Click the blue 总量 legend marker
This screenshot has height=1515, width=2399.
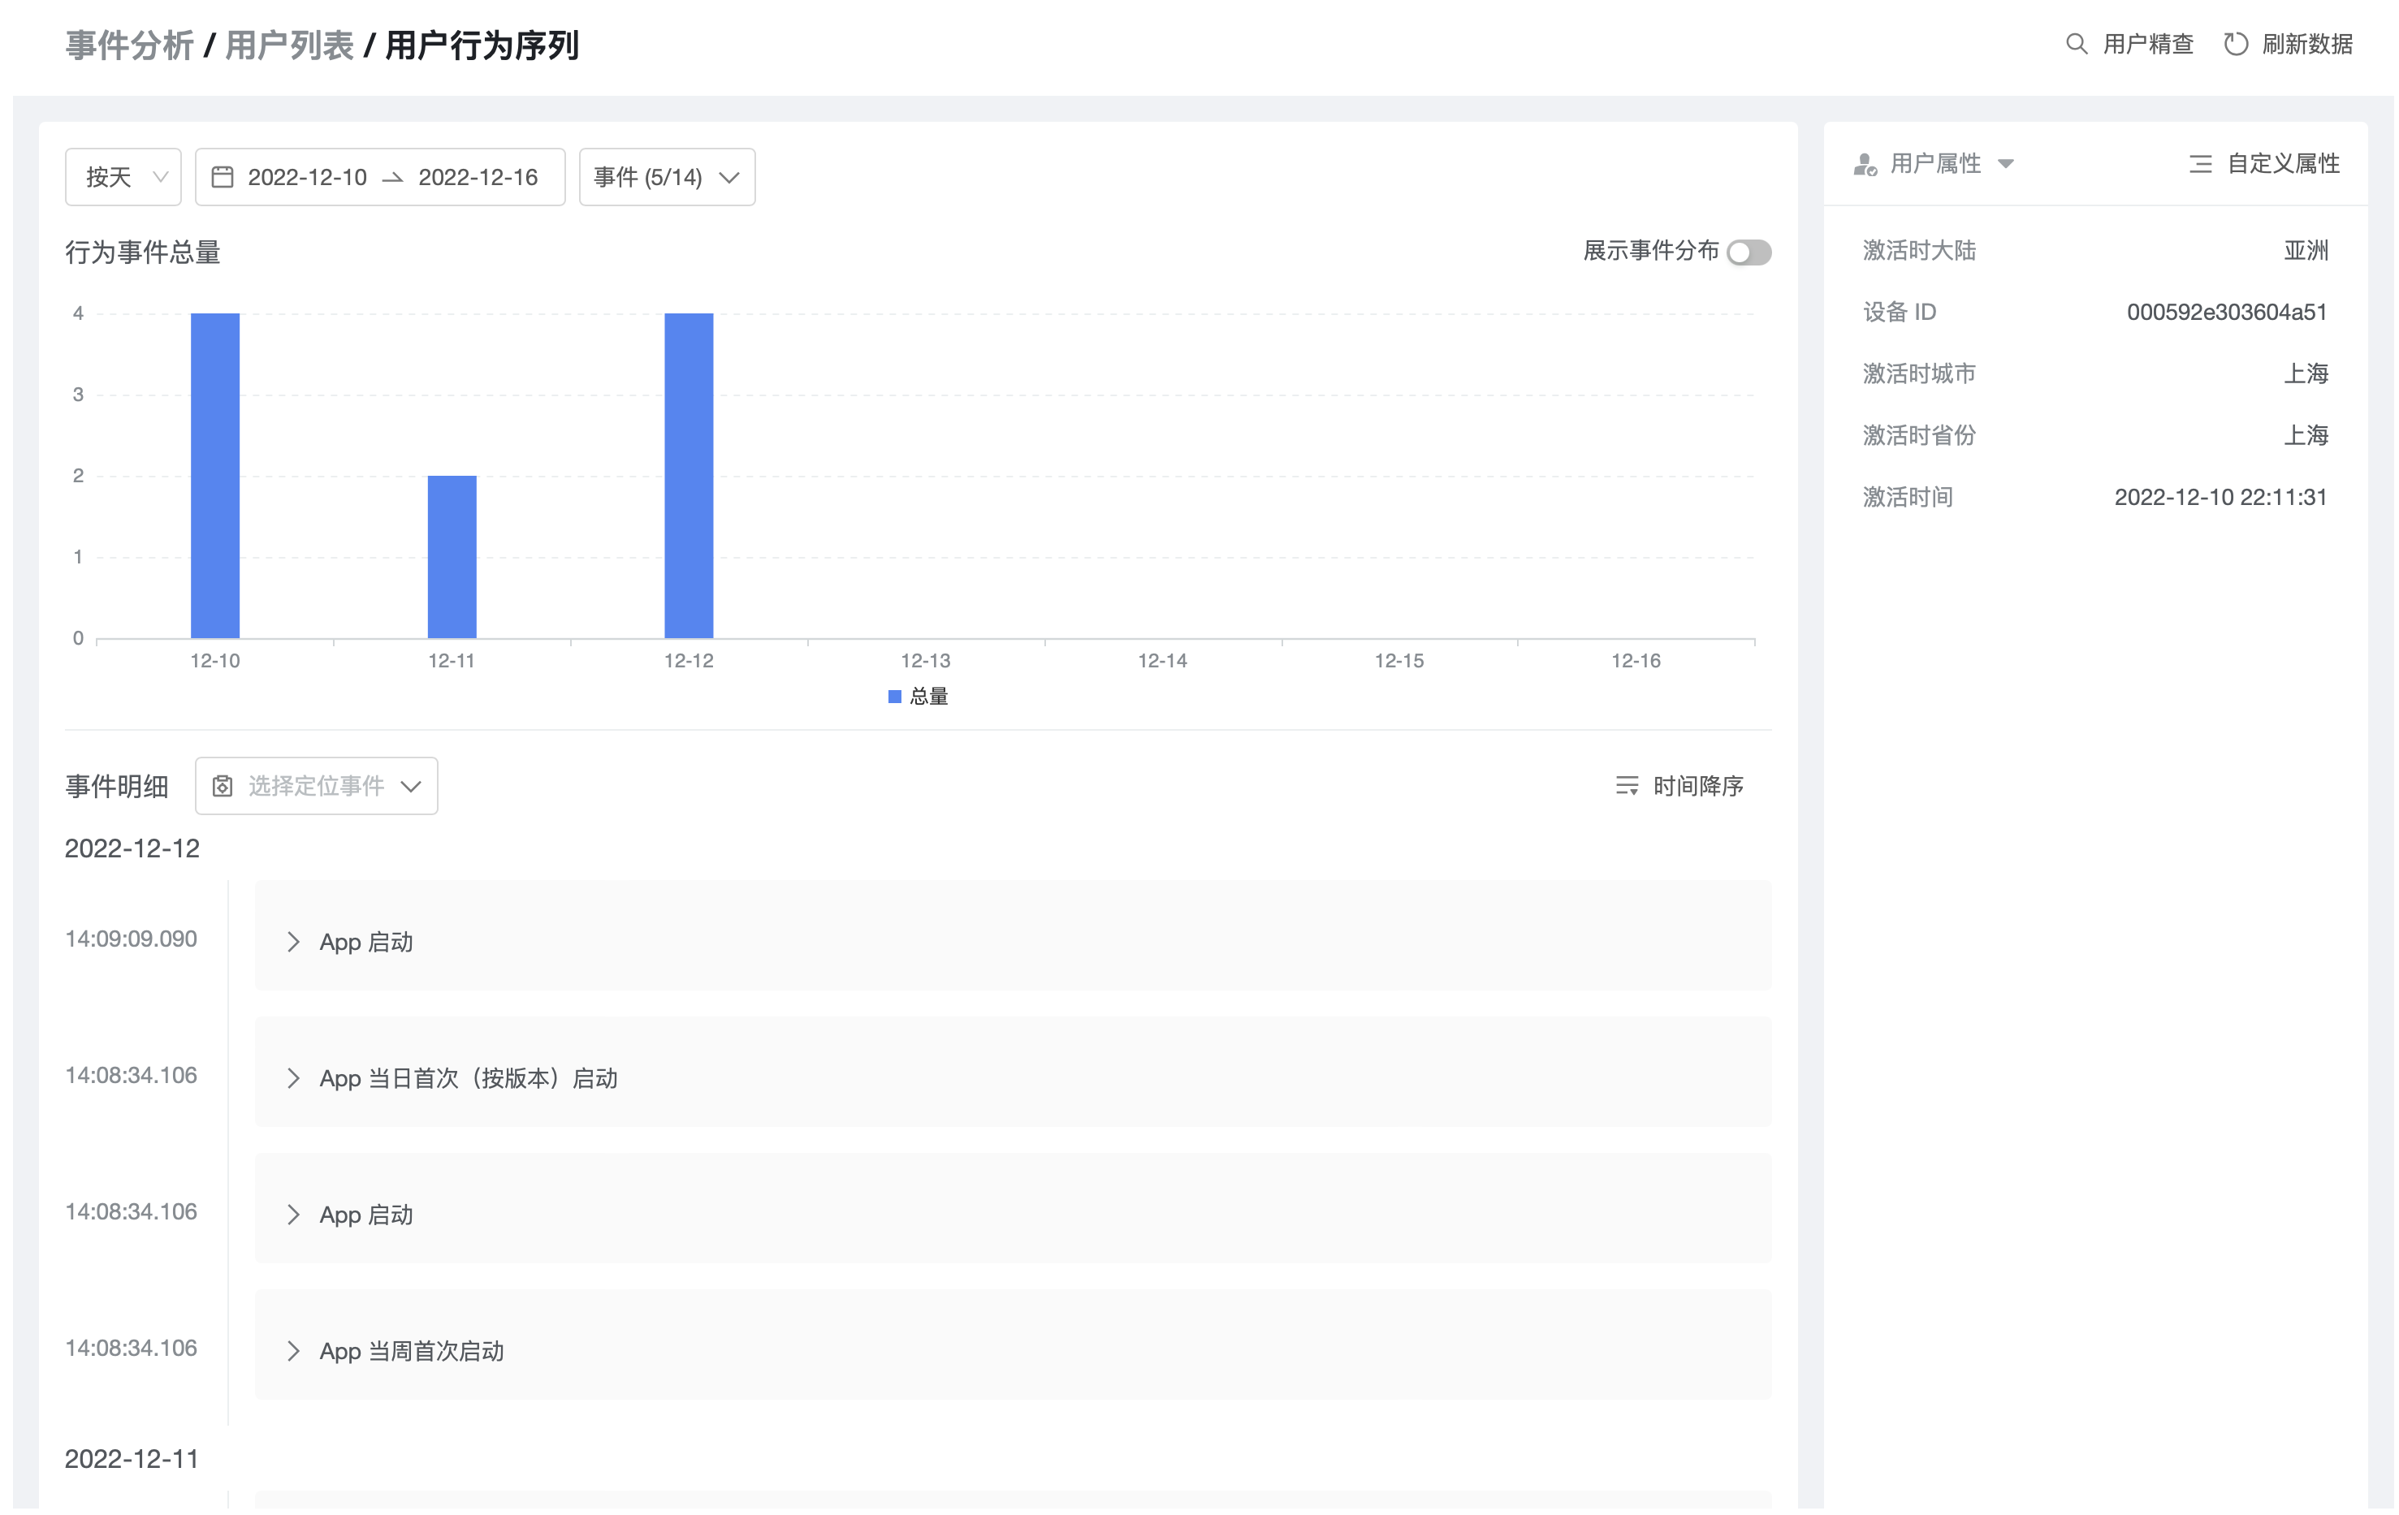tap(893, 697)
